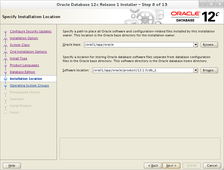Screen dimensions: 224x170
Task: Click the Database Edition step bullet icon
Action: click(6, 72)
